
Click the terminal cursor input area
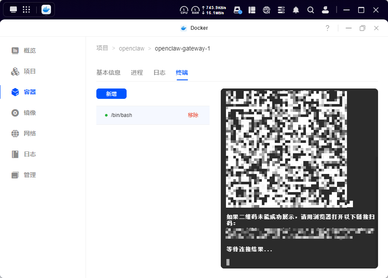228,262
